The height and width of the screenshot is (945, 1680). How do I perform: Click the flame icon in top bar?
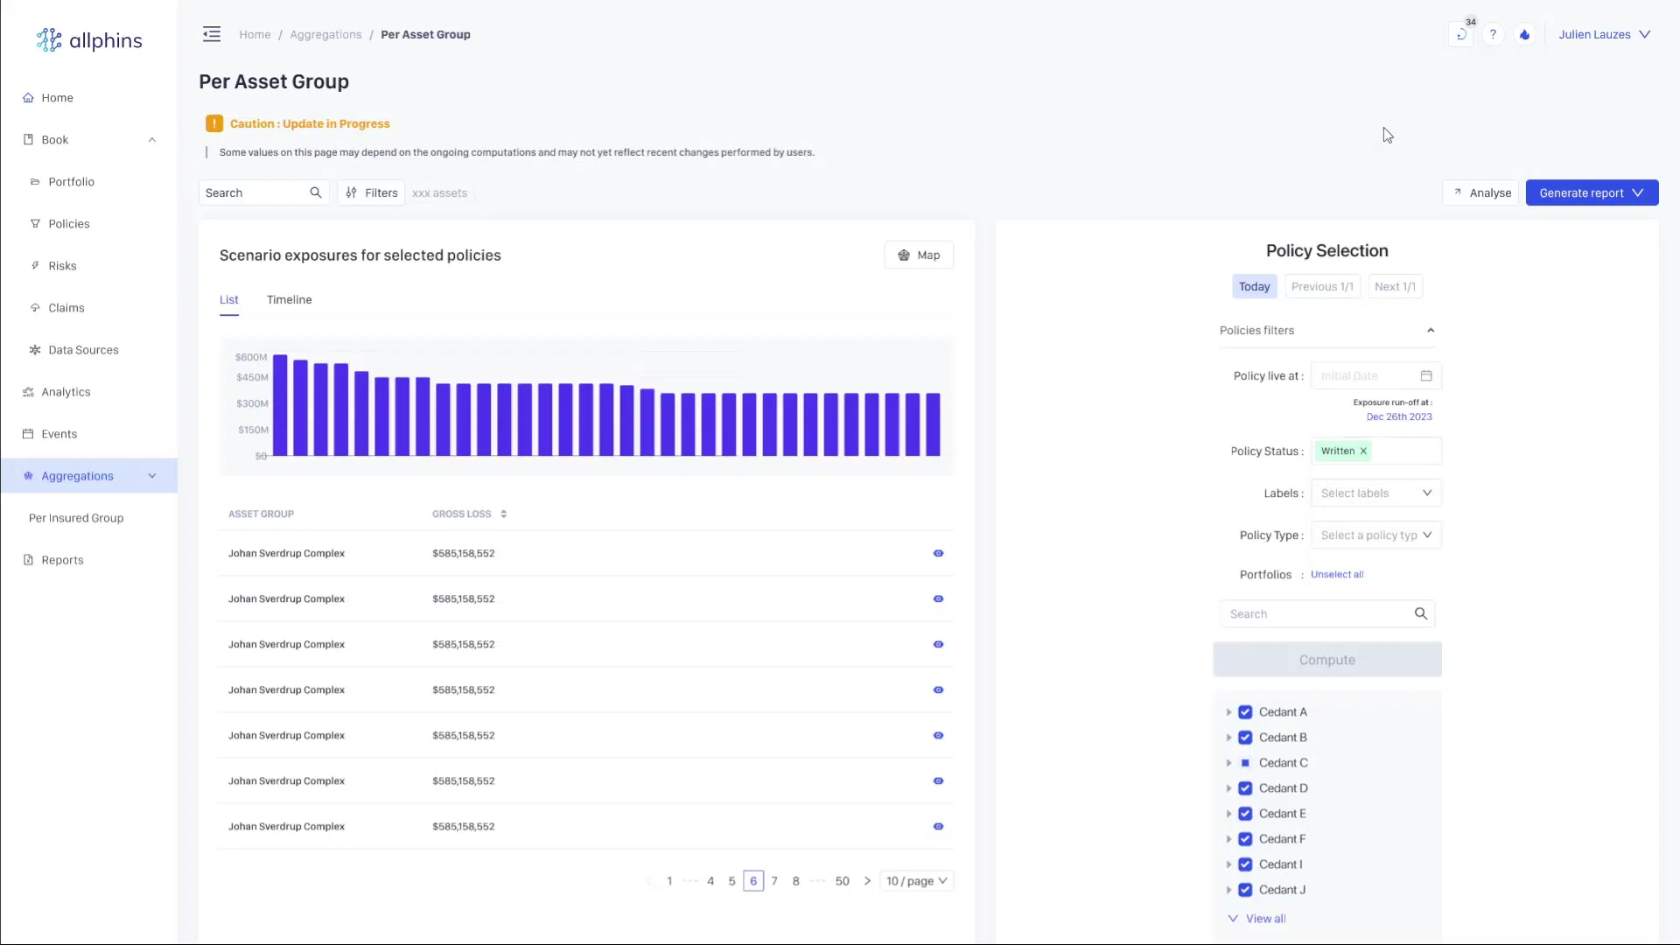coord(1524,35)
